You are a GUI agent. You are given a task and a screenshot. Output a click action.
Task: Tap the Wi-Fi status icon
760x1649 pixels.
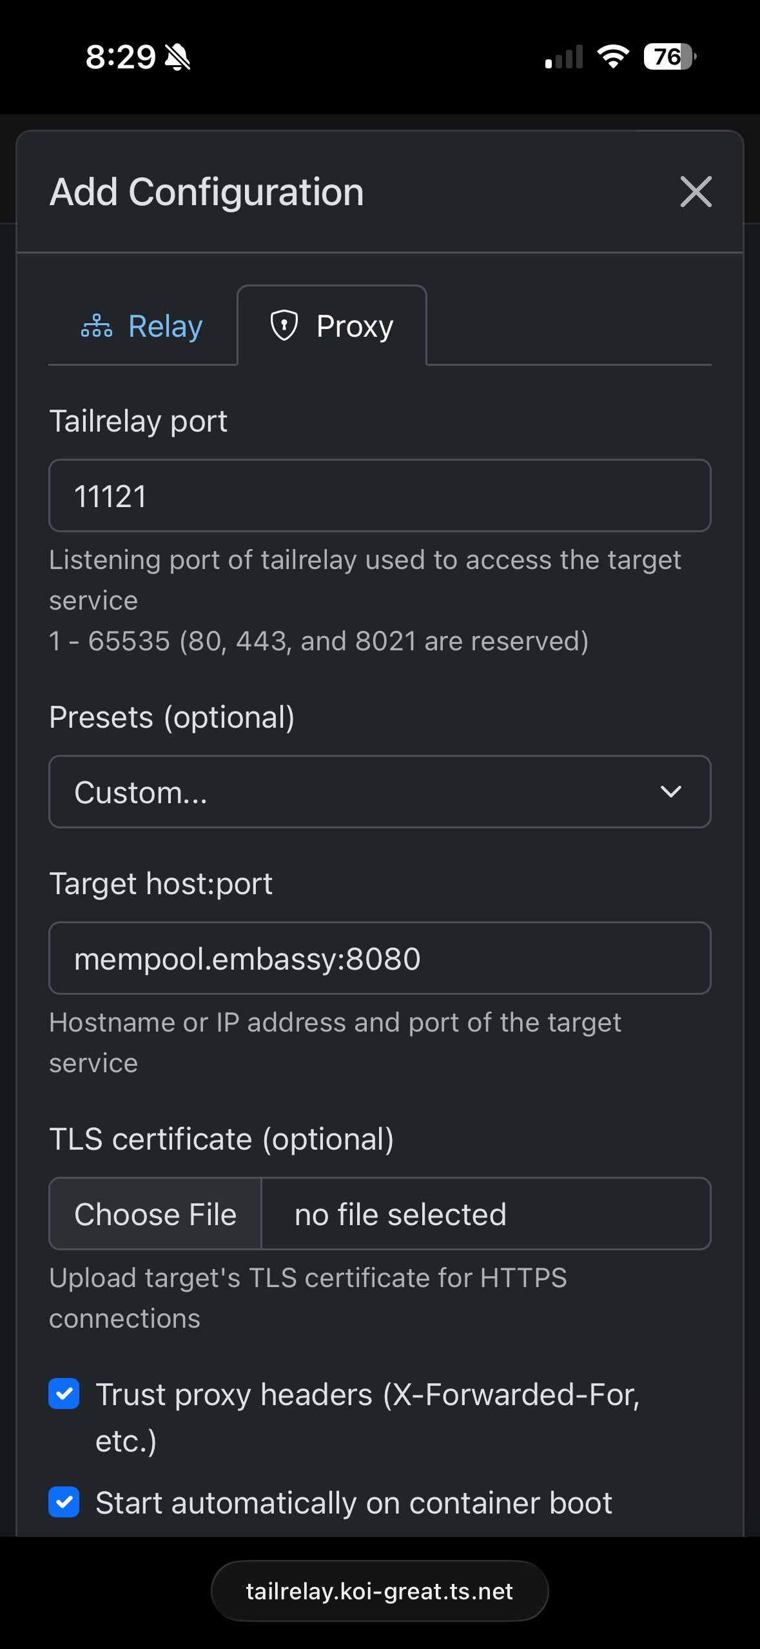coord(613,57)
